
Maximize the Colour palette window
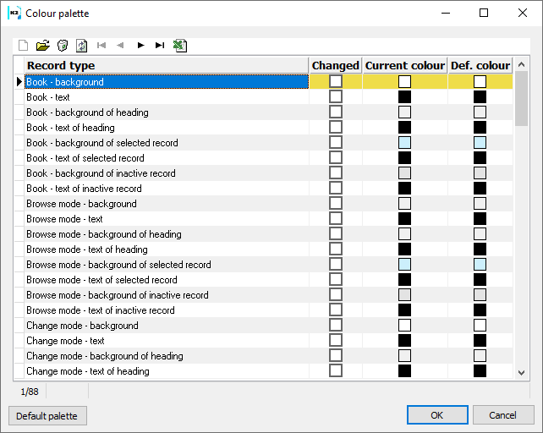pyautogui.click(x=484, y=14)
